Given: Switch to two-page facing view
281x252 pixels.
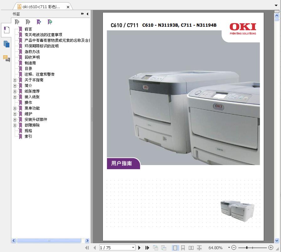Looking at the screenshot, I should (191, 248).
